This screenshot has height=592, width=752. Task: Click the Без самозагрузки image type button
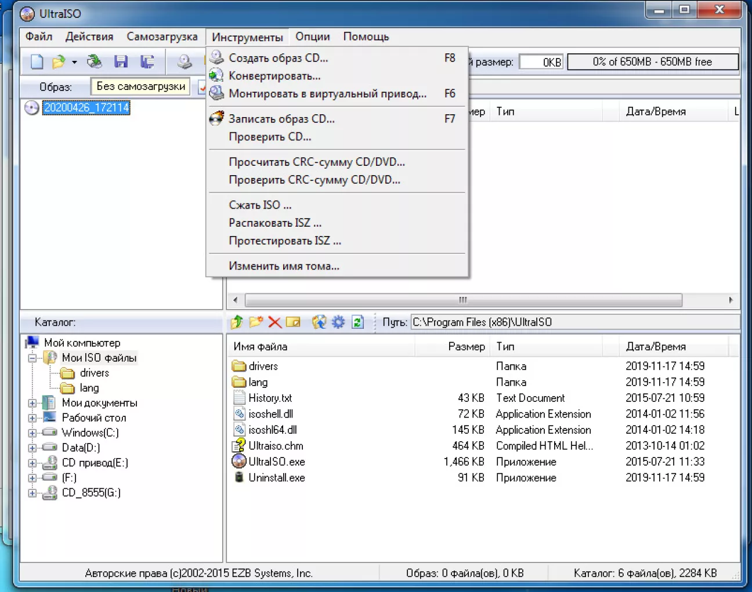click(141, 86)
